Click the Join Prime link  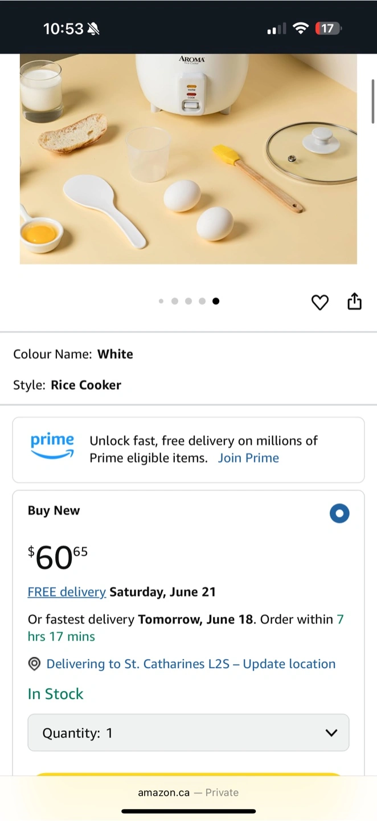[248, 458]
